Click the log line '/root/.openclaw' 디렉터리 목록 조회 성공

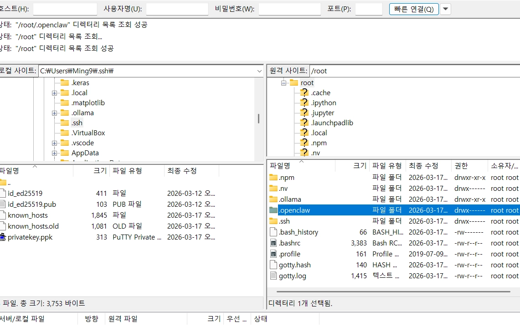74,25
